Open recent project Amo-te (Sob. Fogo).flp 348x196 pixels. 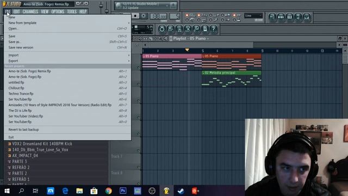[x=67, y=77]
